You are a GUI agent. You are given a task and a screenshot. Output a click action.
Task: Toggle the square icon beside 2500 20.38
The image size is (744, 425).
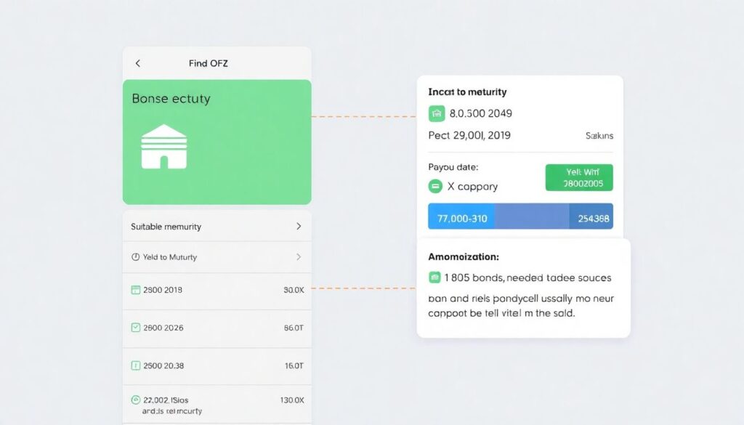coord(135,365)
